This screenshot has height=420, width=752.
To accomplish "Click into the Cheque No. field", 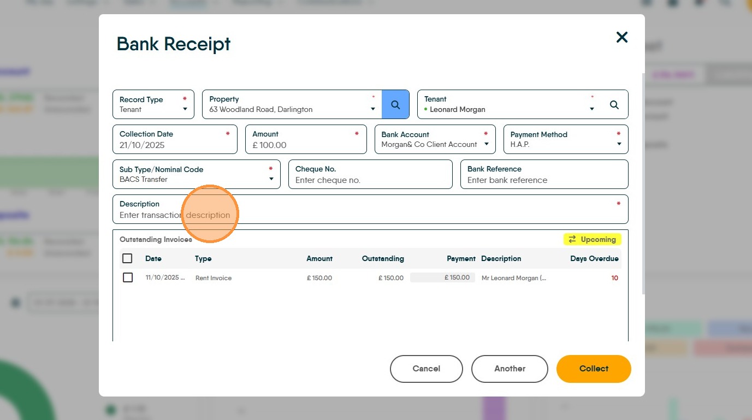I will [370, 174].
